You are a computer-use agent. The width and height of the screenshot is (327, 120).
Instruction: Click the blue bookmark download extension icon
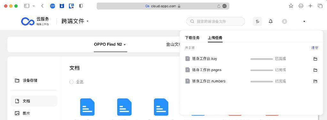62,6
